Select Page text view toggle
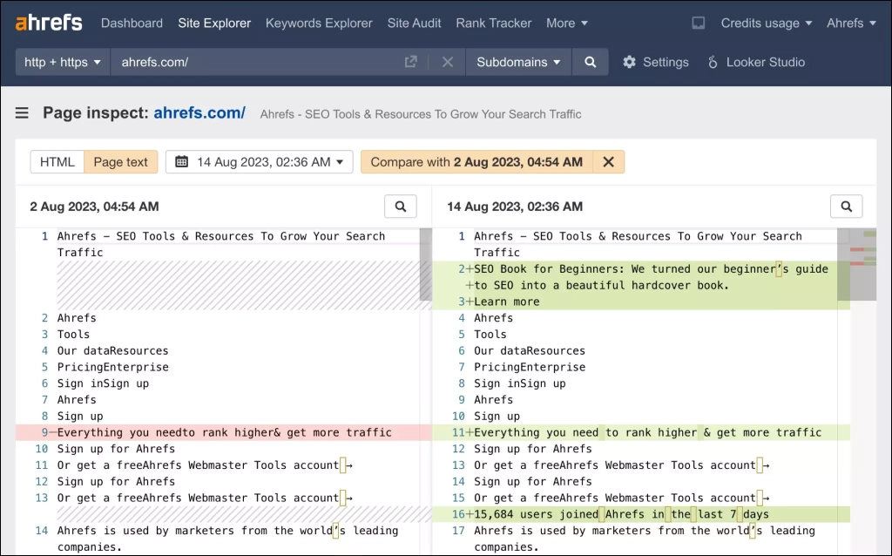 120,161
